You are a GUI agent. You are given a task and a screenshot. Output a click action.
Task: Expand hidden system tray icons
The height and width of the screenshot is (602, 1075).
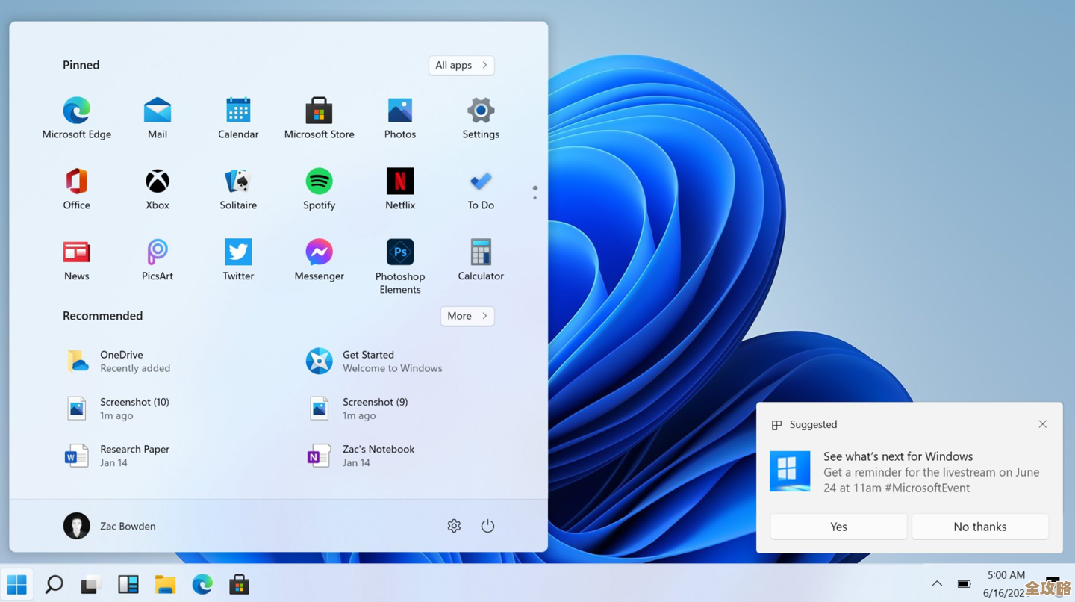[936, 584]
